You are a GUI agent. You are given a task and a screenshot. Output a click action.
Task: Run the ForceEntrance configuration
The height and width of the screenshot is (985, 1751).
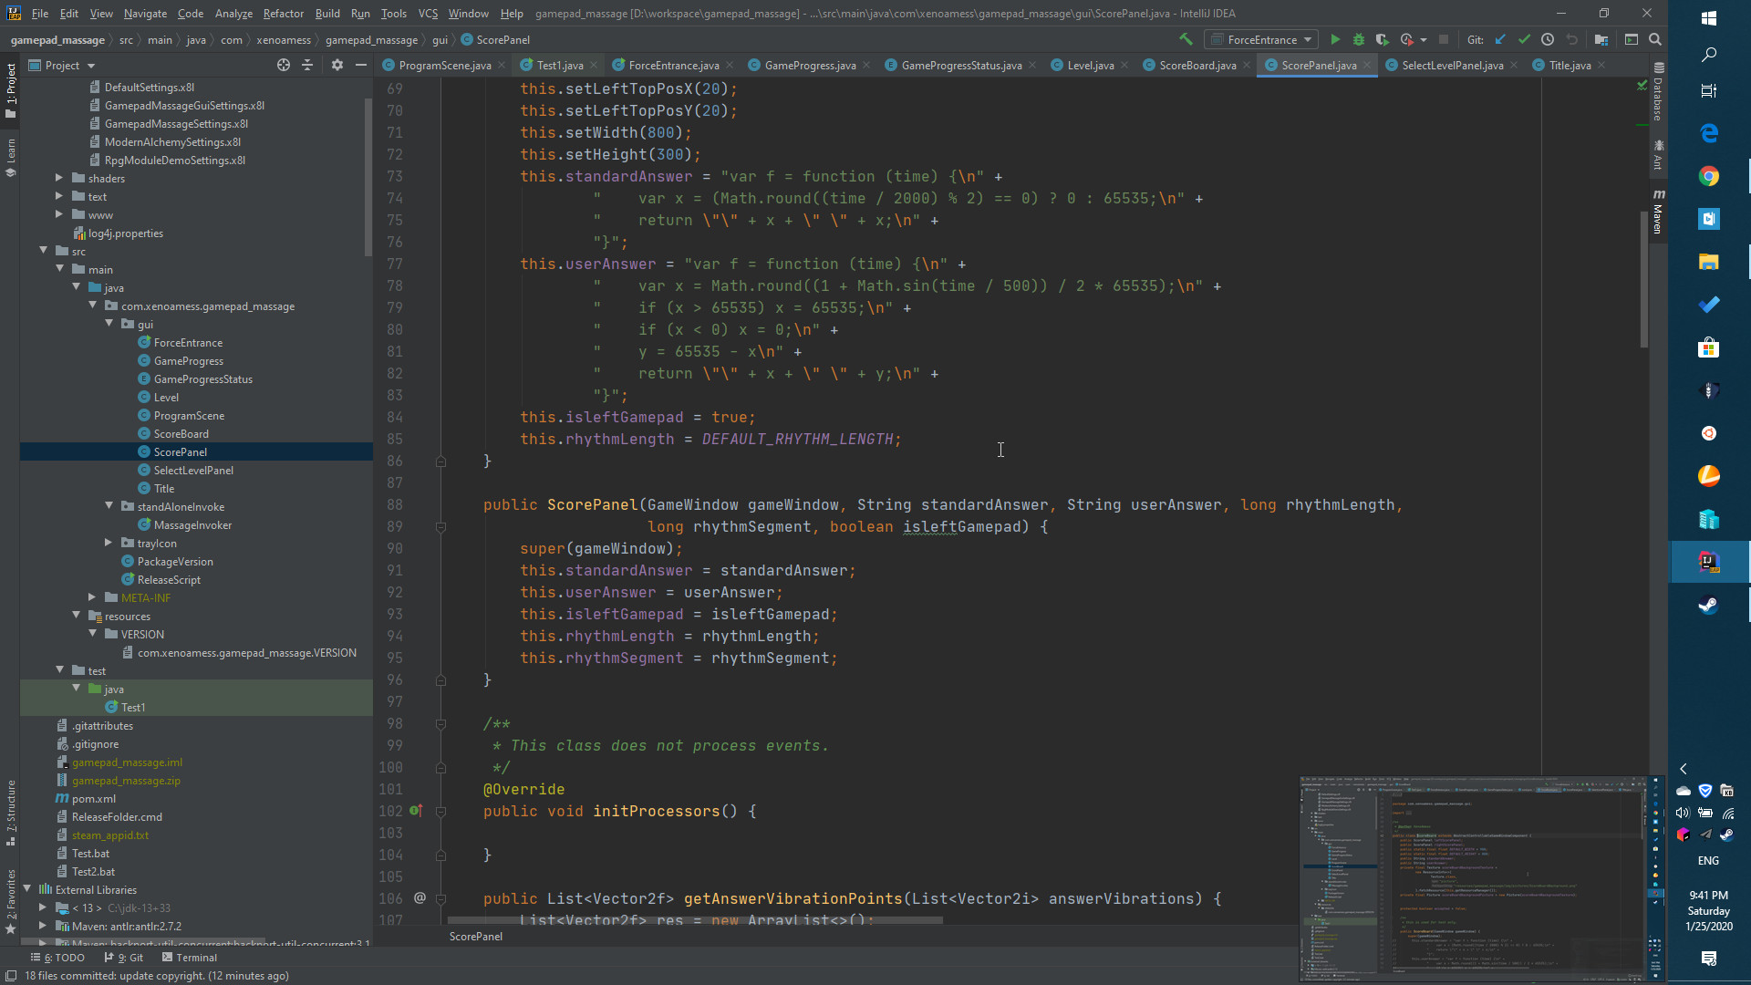pyautogui.click(x=1335, y=39)
